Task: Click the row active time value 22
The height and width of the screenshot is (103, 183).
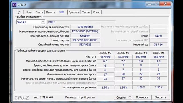Action: pos(141,74)
